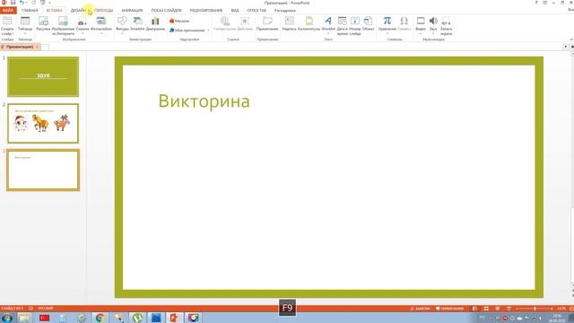Start slide show from status bar icon
This screenshot has height=323, width=574.
pos(509,309)
